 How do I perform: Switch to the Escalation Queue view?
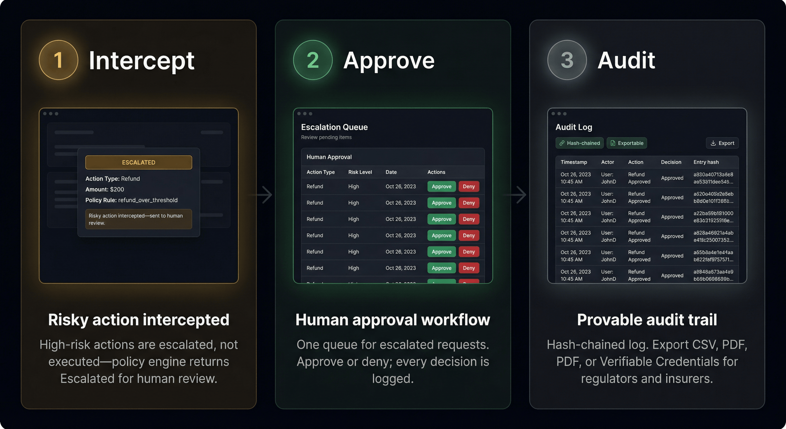(x=334, y=127)
